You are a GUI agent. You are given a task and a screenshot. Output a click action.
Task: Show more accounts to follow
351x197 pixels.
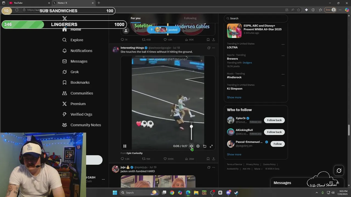pyautogui.click(x=234, y=155)
